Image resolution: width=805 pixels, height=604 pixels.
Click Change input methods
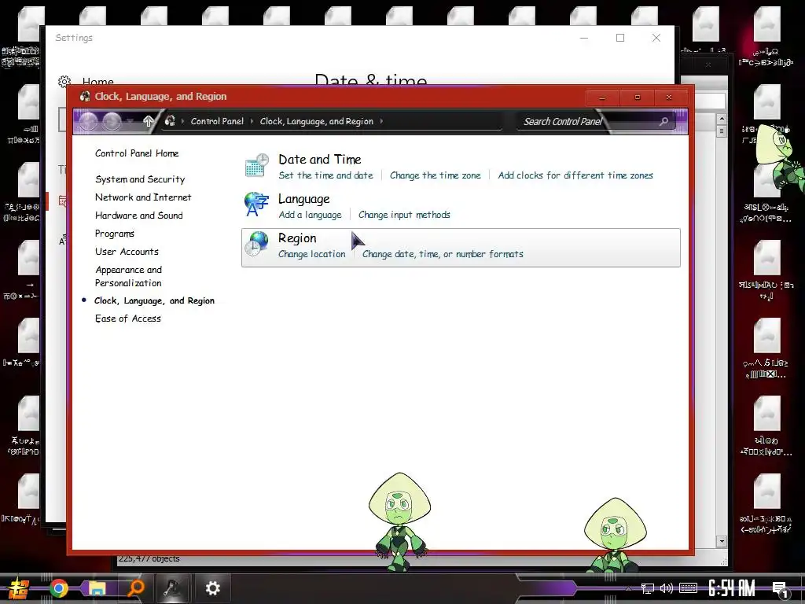pos(404,215)
